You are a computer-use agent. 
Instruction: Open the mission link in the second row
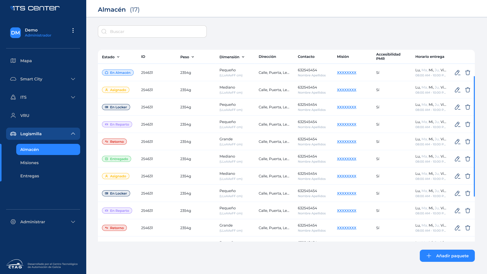[346, 90]
